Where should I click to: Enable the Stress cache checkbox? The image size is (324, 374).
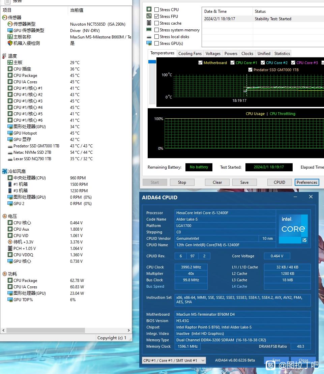click(157, 23)
